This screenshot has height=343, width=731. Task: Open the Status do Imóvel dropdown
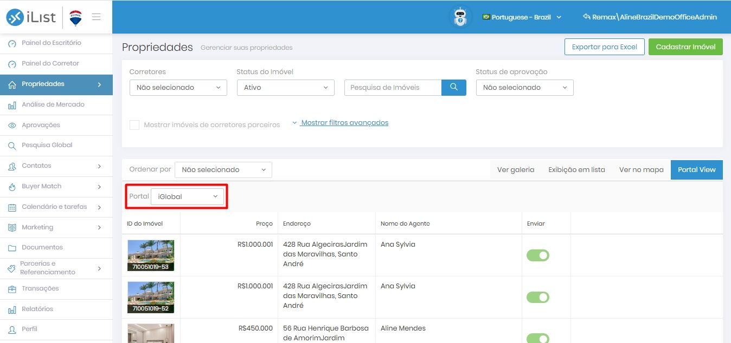pyautogui.click(x=286, y=87)
